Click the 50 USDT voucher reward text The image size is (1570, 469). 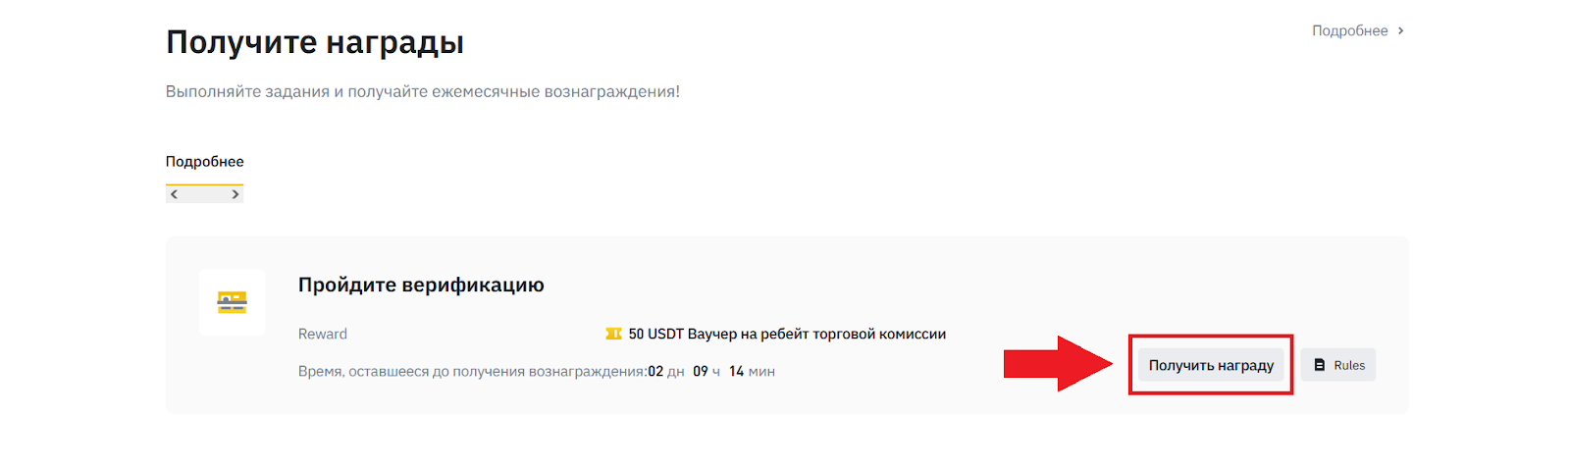[787, 335]
